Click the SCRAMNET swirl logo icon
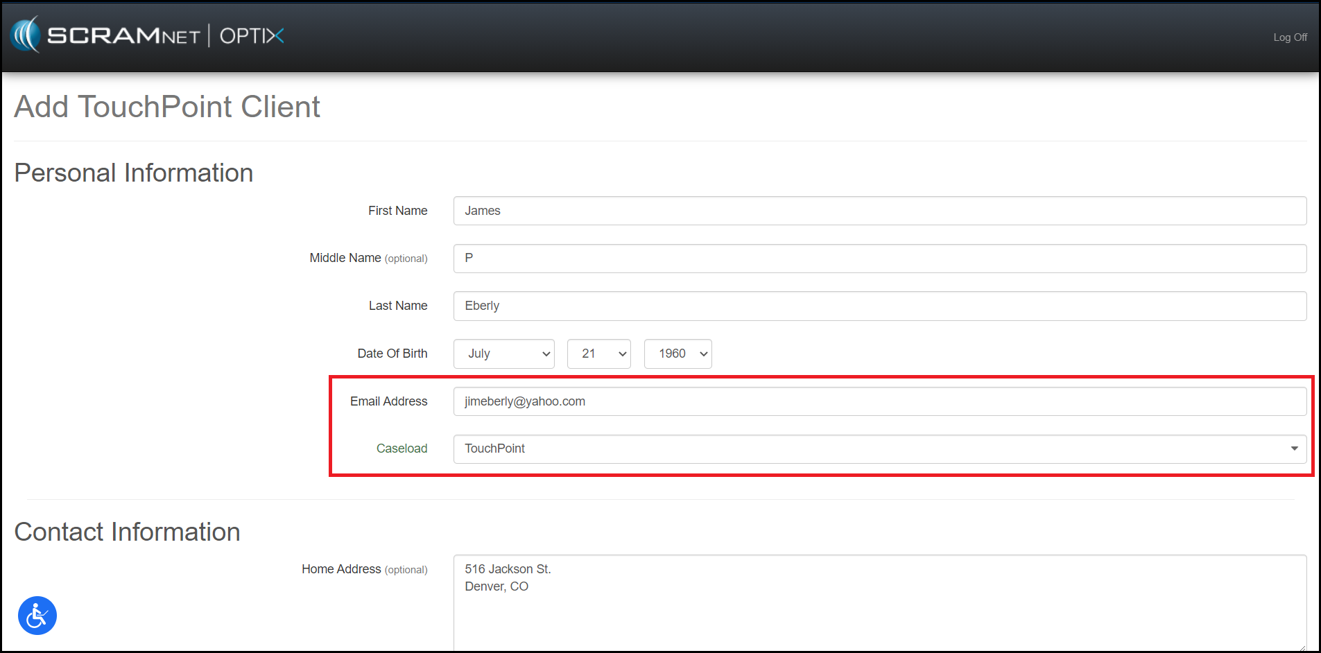1321x653 pixels. click(x=26, y=35)
